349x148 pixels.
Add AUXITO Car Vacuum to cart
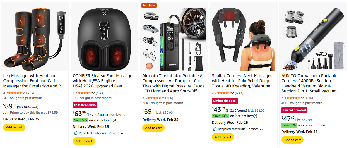click(292, 140)
